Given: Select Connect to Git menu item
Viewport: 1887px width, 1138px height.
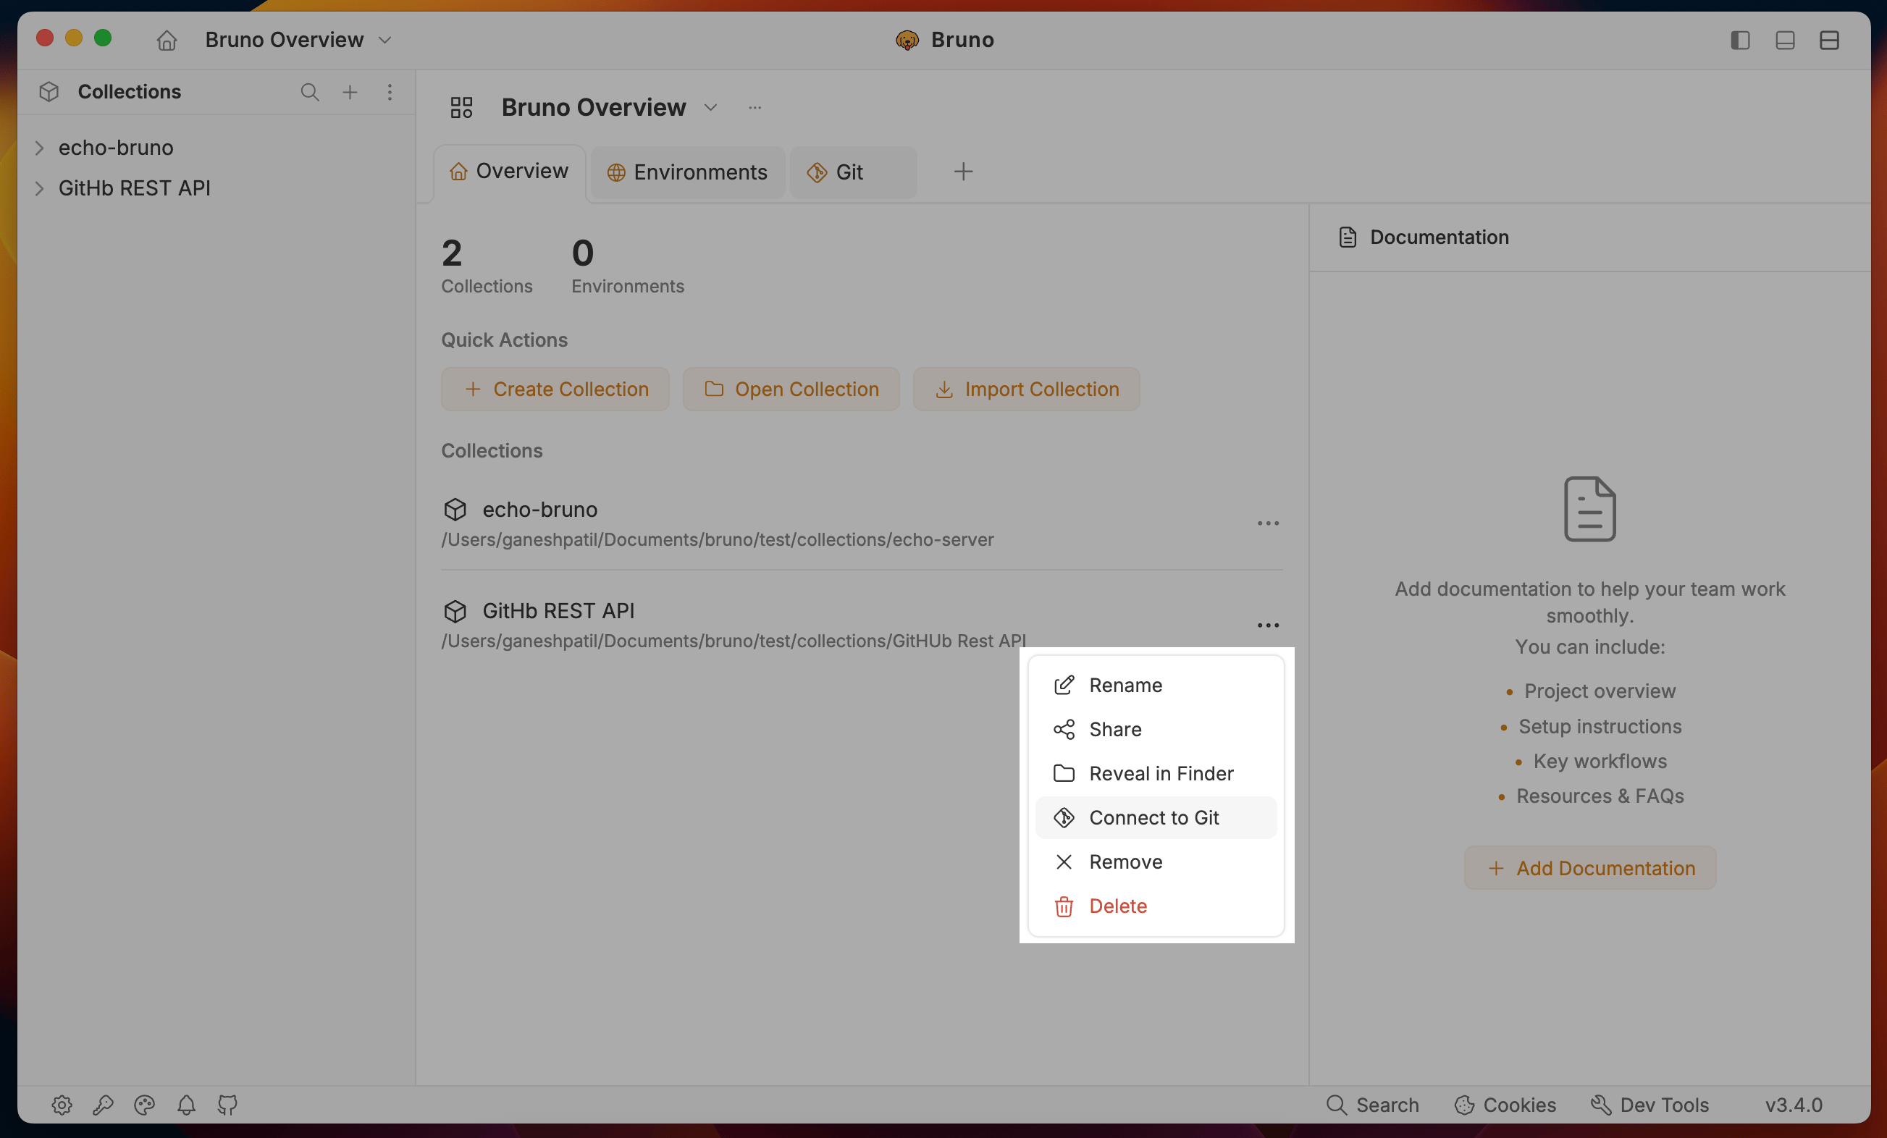Looking at the screenshot, I should pos(1155,817).
